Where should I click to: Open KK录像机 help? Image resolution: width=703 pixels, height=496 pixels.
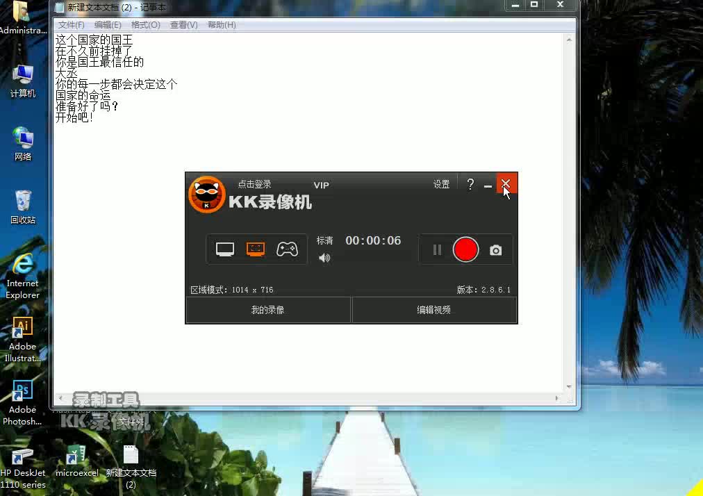coord(470,184)
